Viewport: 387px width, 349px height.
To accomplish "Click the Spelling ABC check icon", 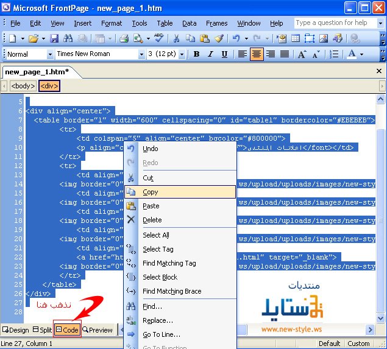I will pos(158,38).
